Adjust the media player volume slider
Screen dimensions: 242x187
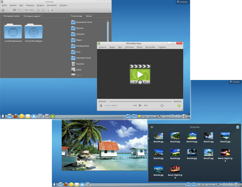pyautogui.click(x=111, y=105)
